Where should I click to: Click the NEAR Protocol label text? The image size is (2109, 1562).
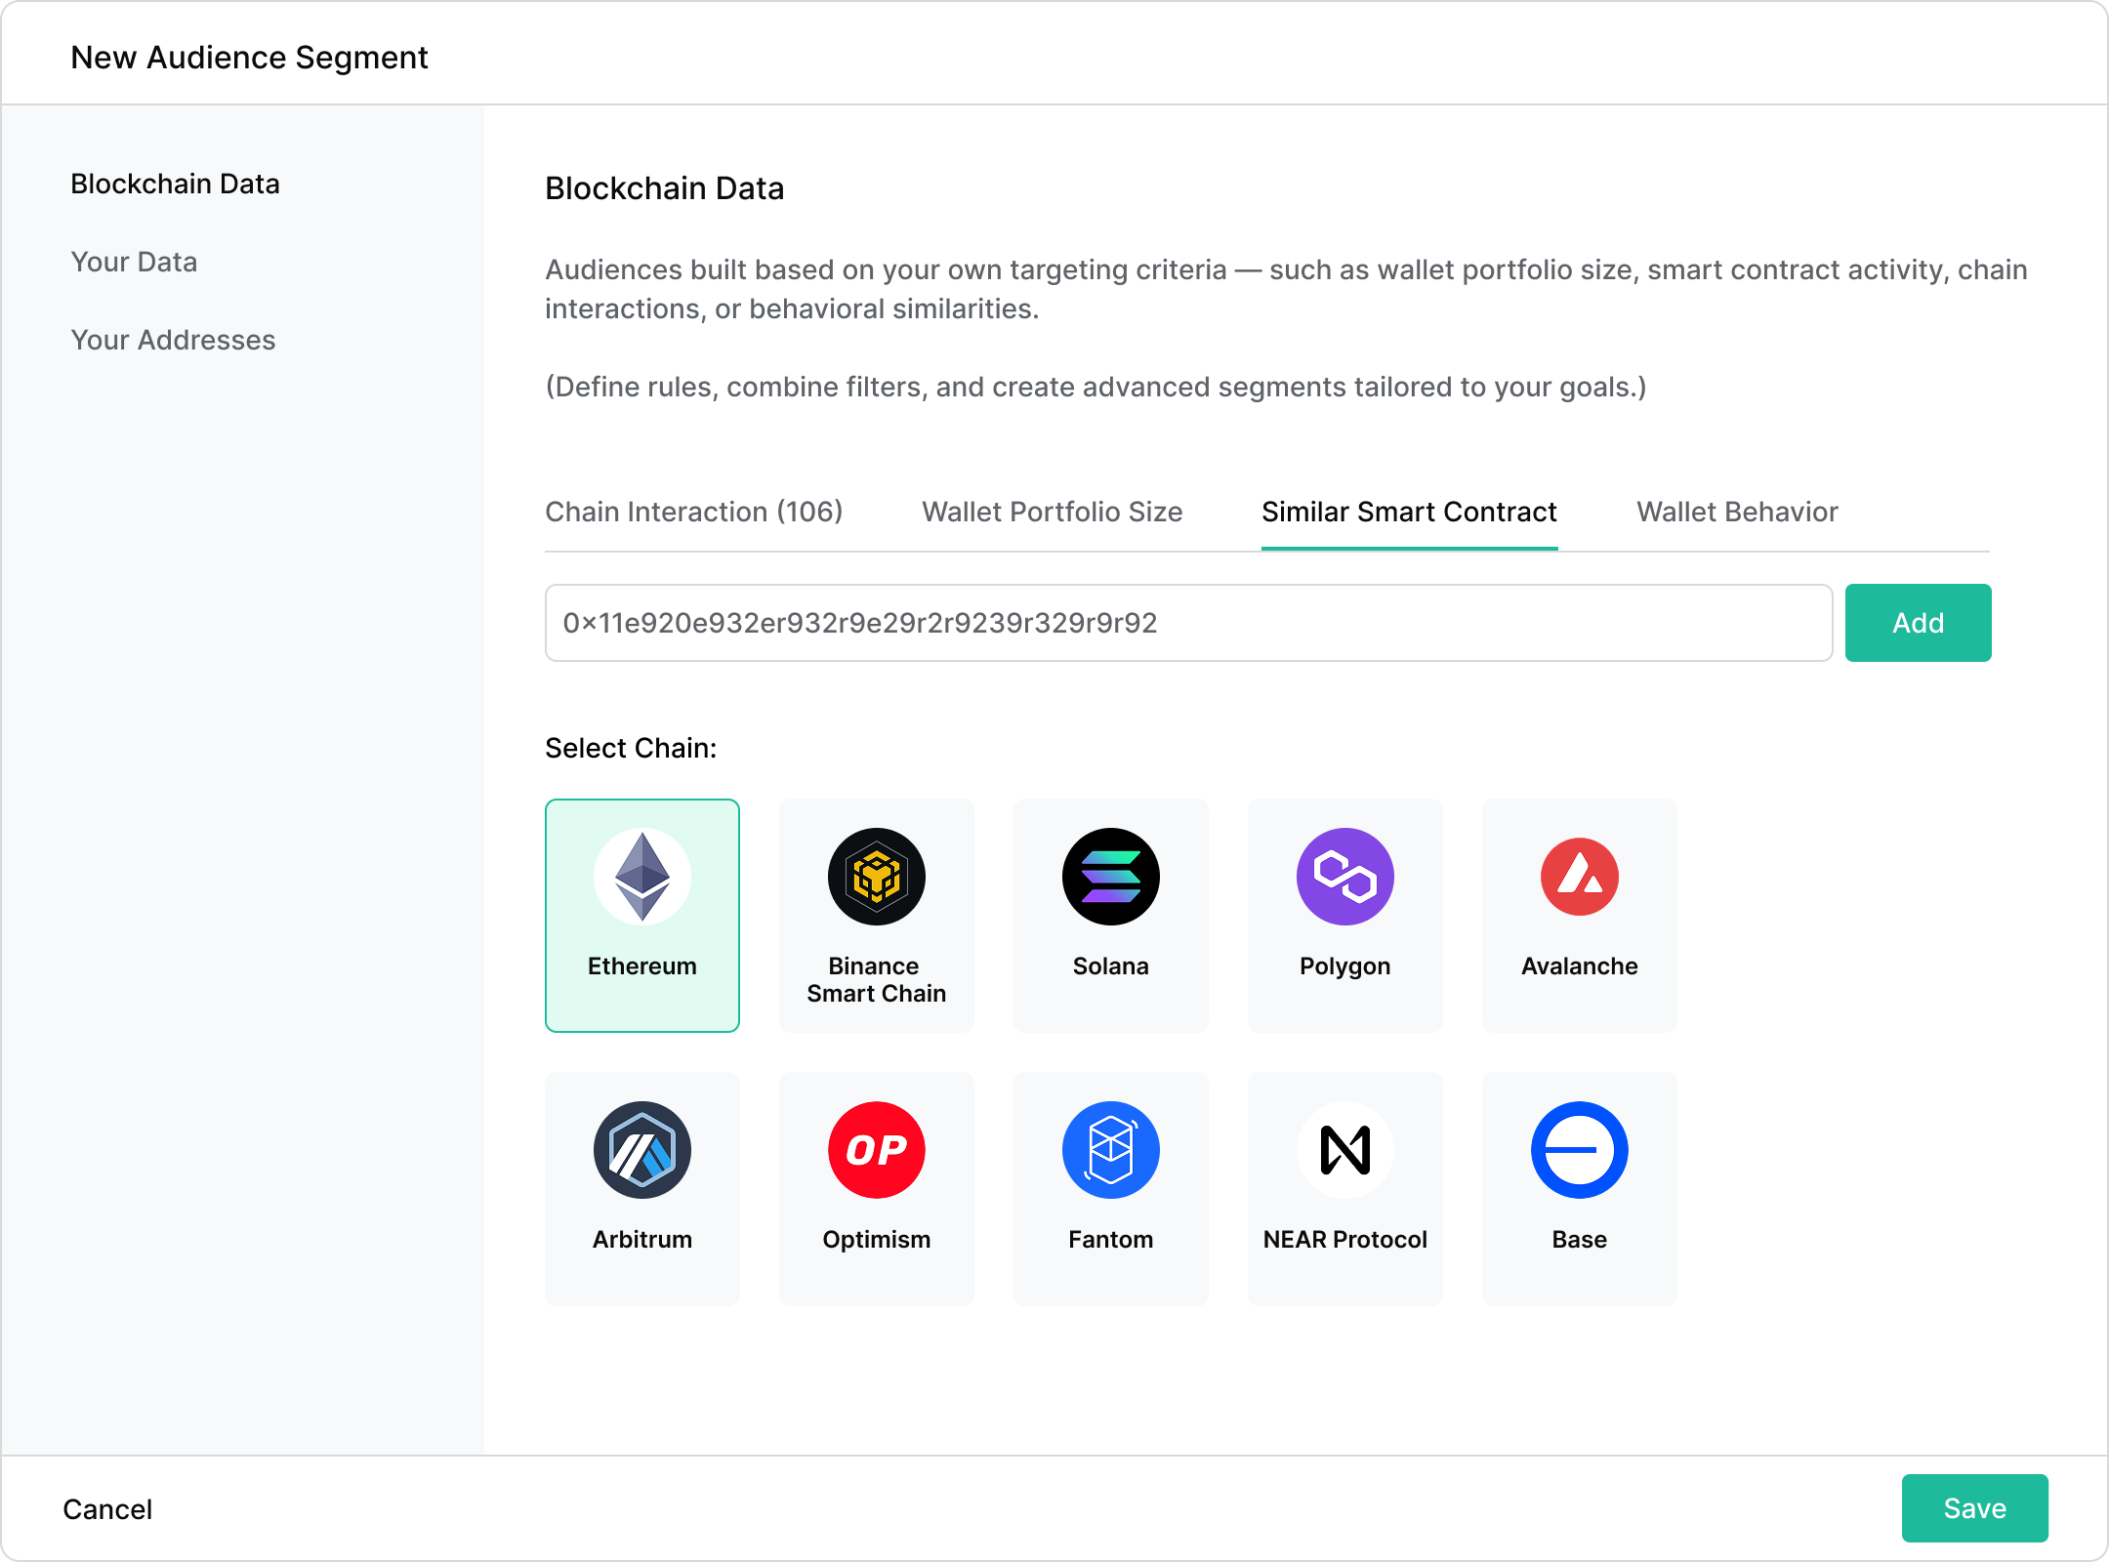point(1345,1240)
